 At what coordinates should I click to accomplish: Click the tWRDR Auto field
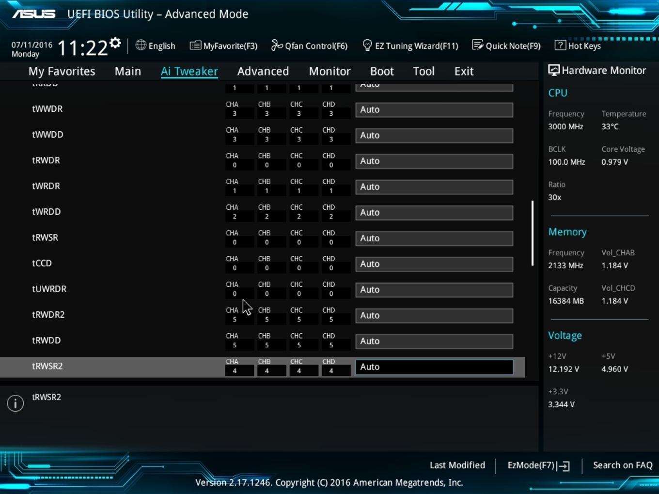point(434,187)
